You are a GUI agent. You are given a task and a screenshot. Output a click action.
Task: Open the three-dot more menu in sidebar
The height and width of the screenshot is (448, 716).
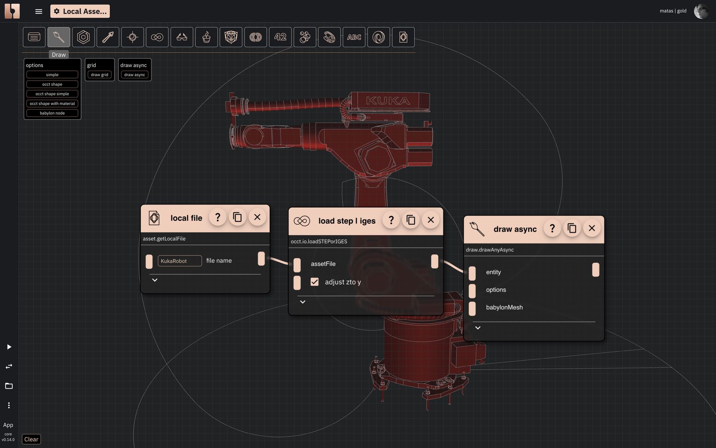click(x=9, y=405)
